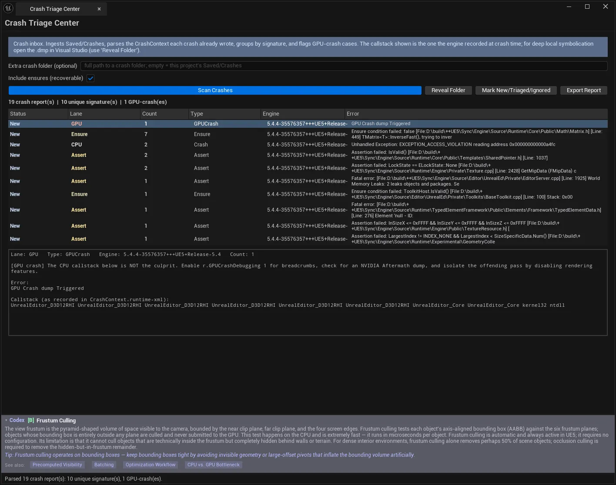The image size is (616, 485).
Task: Select the Assert row mentioning TextureResource.h
Action: (x=308, y=226)
